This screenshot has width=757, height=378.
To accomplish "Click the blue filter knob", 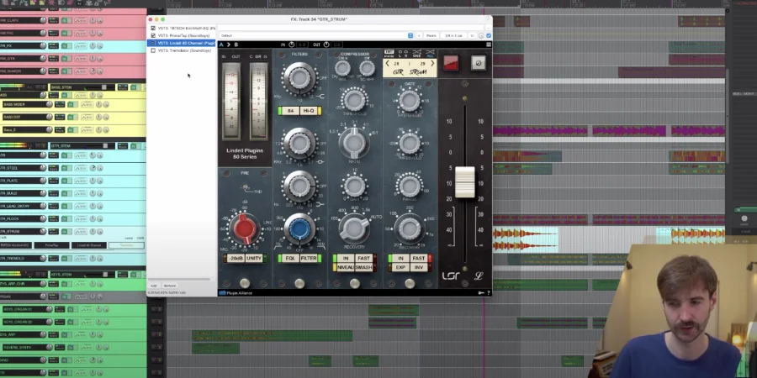I will point(299,228).
